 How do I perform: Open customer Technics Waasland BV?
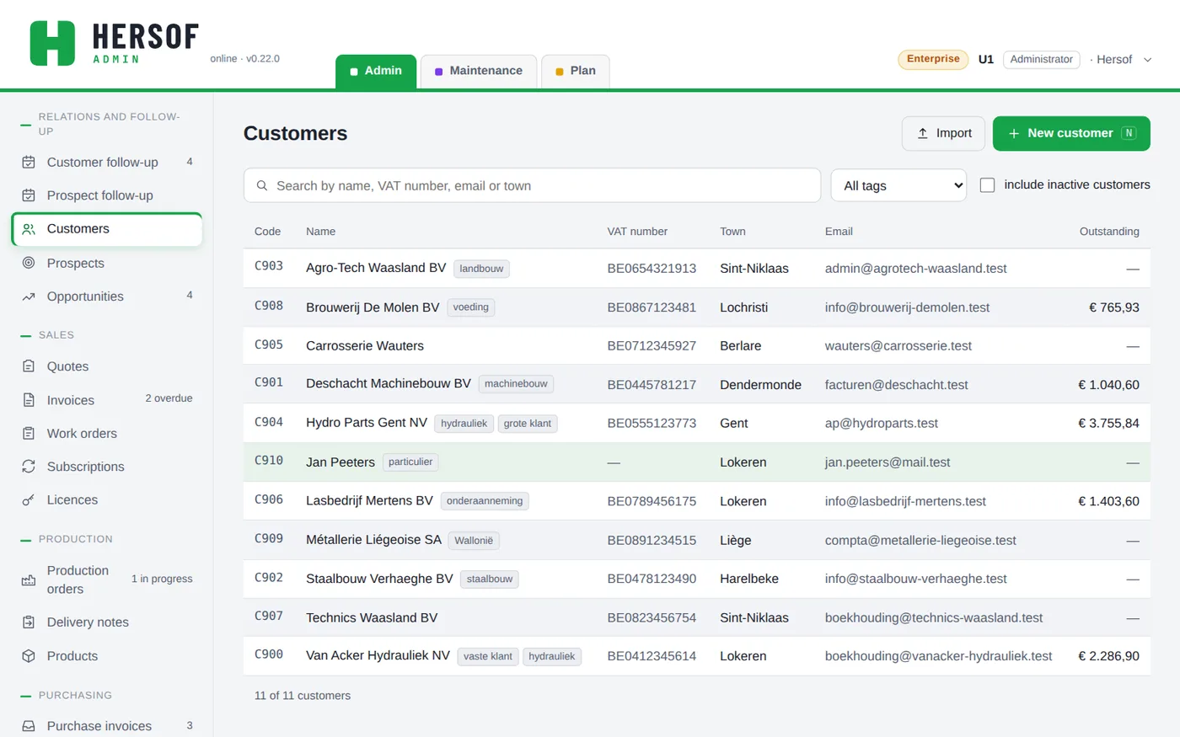pos(696,617)
